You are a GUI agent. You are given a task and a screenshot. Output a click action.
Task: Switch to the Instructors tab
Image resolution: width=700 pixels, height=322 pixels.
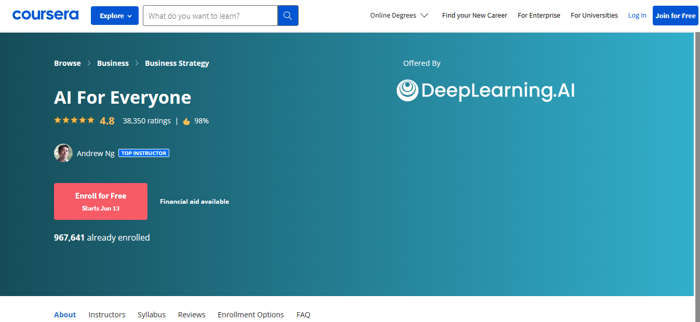pos(107,315)
